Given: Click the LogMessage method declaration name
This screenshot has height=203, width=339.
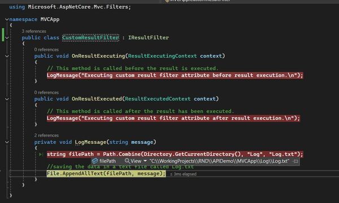Looking at the screenshot, I should [90, 142].
